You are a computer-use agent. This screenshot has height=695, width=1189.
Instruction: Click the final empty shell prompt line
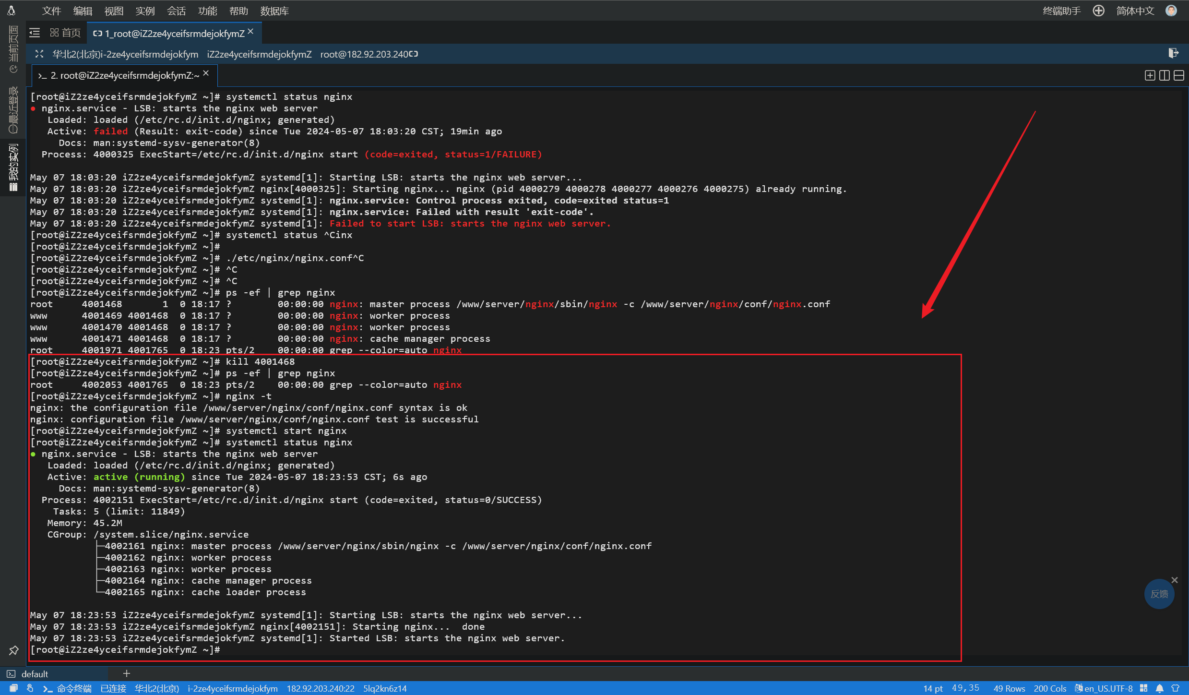pos(125,649)
